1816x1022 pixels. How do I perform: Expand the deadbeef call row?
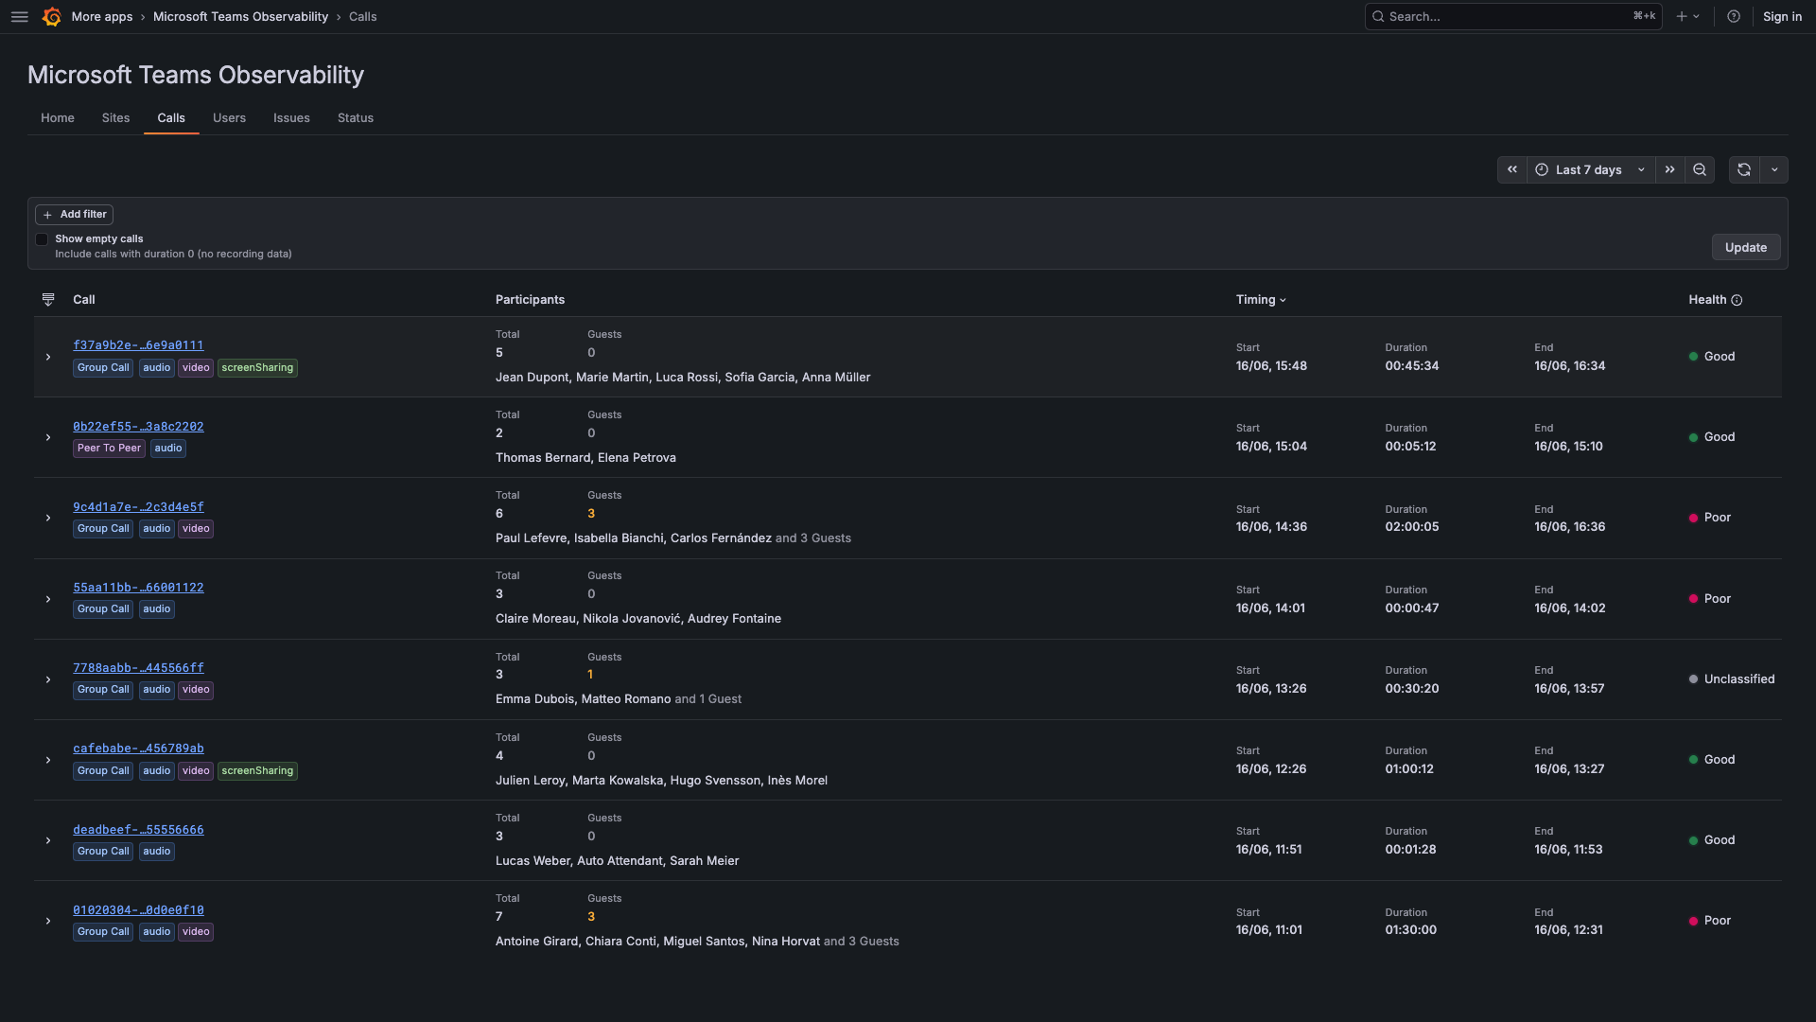48,841
